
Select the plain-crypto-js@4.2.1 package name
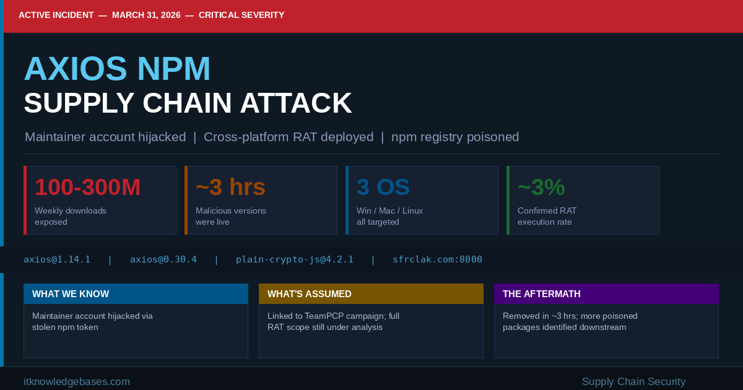(x=295, y=259)
